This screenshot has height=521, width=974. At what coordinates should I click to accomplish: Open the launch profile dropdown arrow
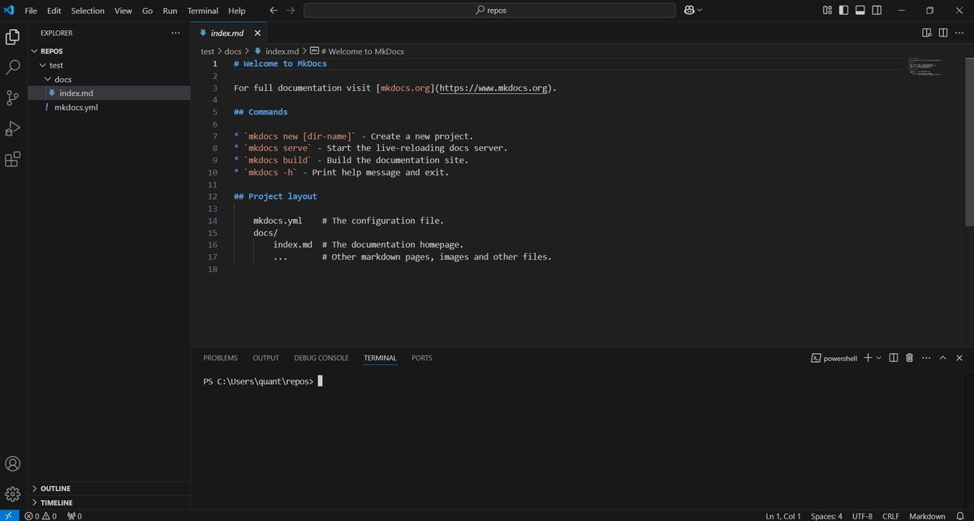click(878, 358)
